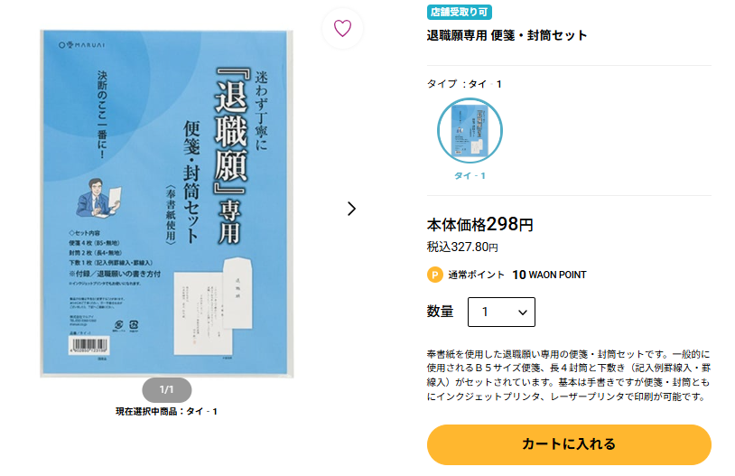735x476 pixels.
Task: Click the product description paragraph
Action: (x=569, y=375)
